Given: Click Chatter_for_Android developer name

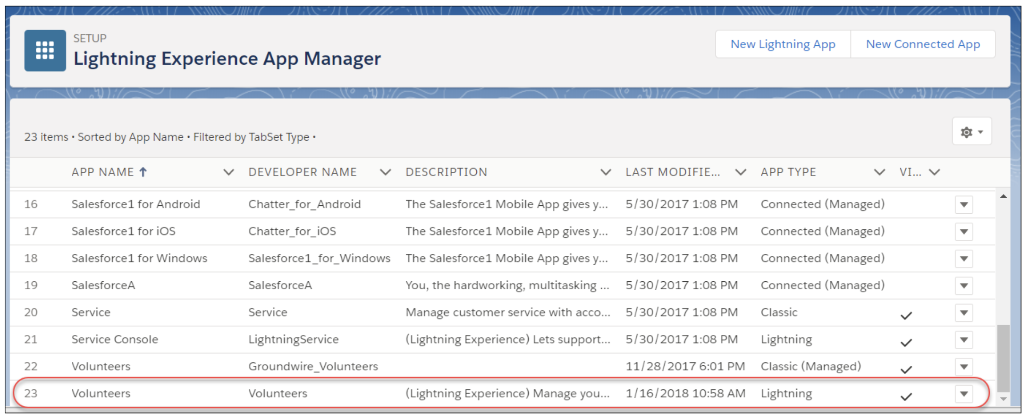Looking at the screenshot, I should tap(304, 204).
